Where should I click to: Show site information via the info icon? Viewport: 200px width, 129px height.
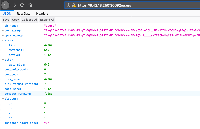69,5
